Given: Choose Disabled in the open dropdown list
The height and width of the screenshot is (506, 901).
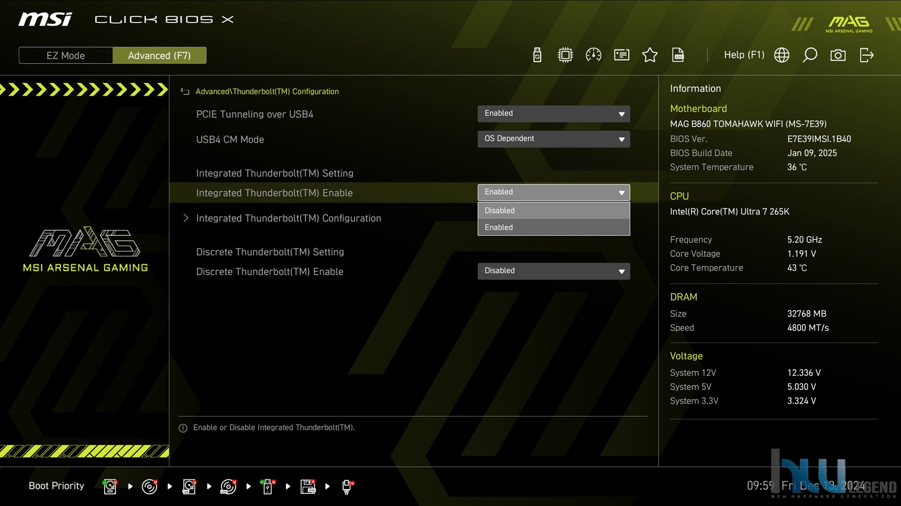Looking at the screenshot, I should (553, 211).
